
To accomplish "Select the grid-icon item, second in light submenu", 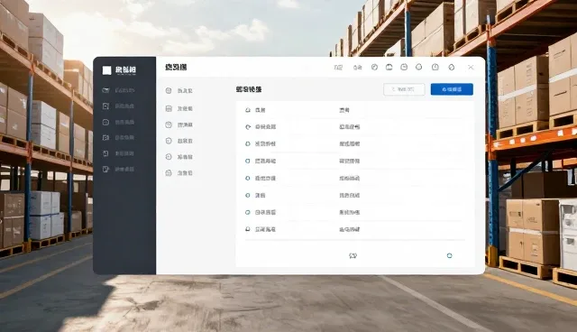I will (x=179, y=108).
